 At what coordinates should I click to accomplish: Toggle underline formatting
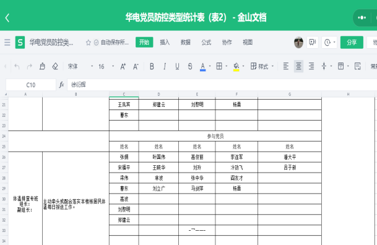(177, 66)
